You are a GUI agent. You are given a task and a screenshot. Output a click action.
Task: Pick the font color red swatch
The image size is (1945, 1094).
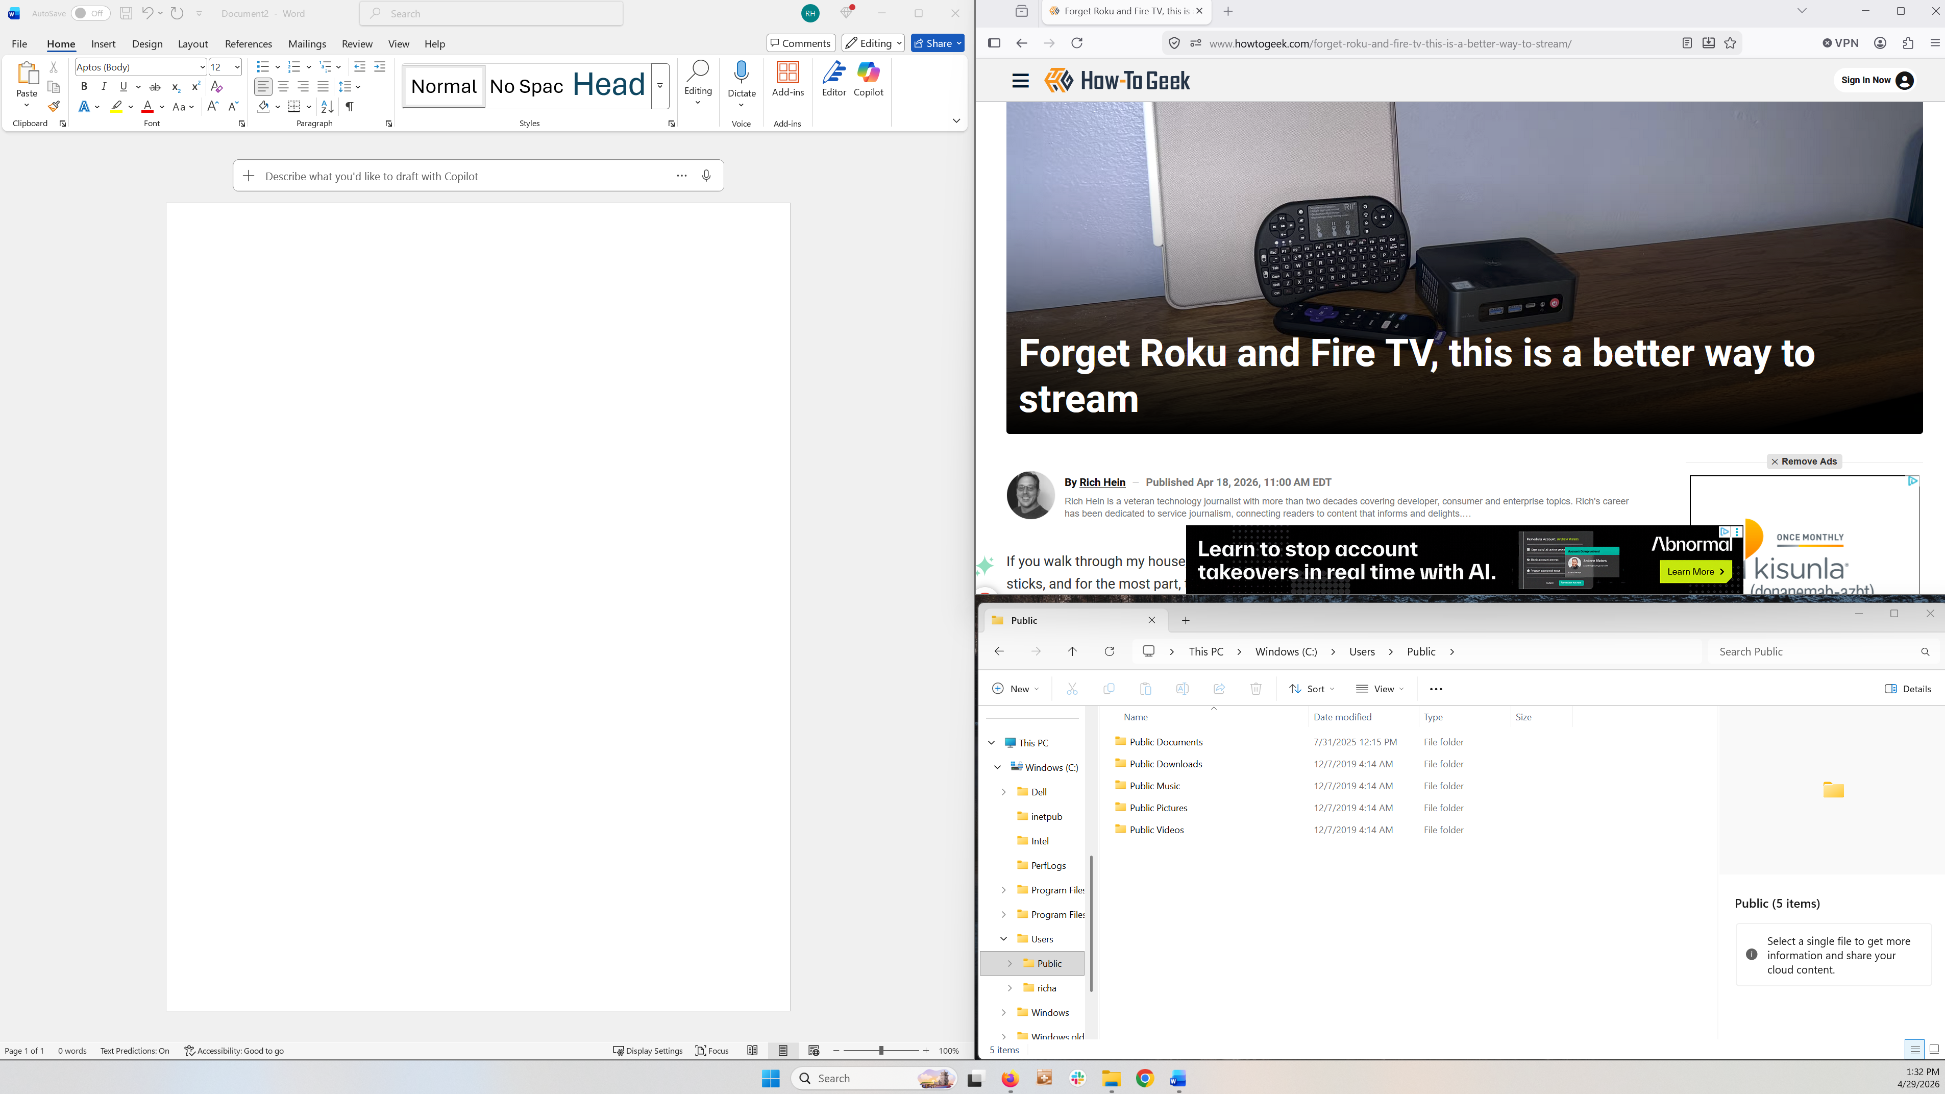147,107
